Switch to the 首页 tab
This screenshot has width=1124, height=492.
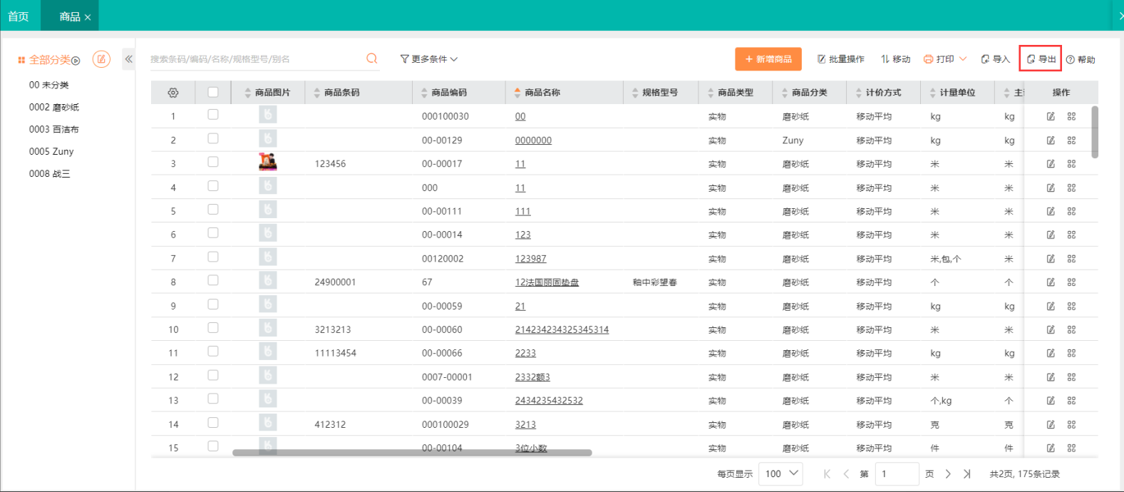(19, 16)
